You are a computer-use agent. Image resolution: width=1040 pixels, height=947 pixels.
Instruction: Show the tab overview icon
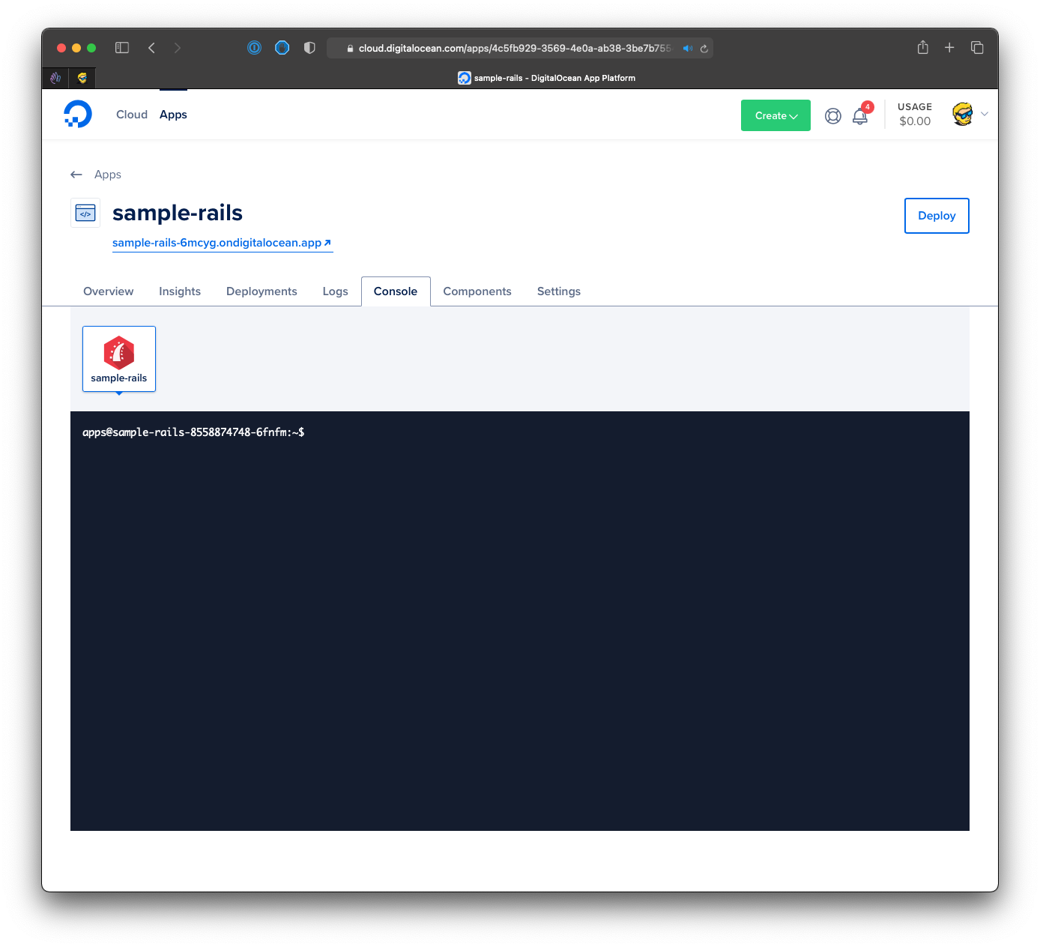pyautogui.click(x=977, y=48)
